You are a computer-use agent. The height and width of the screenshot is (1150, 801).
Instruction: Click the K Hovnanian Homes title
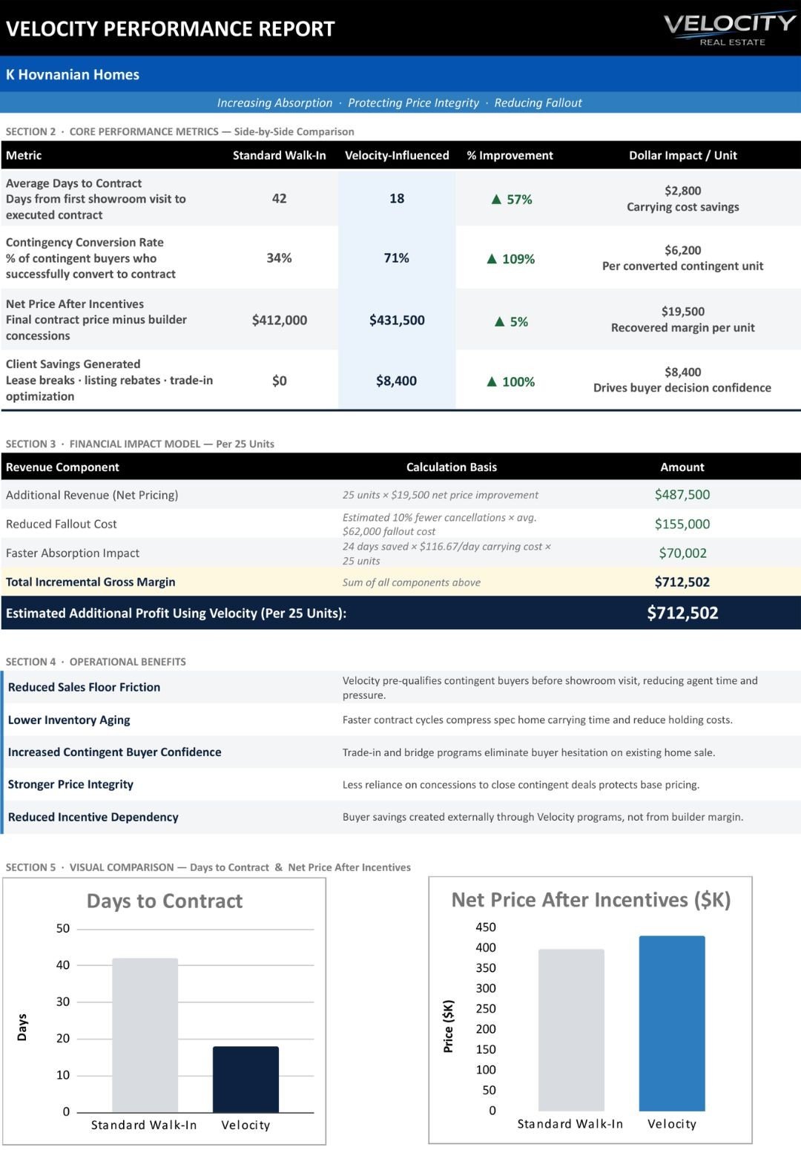pos(73,75)
